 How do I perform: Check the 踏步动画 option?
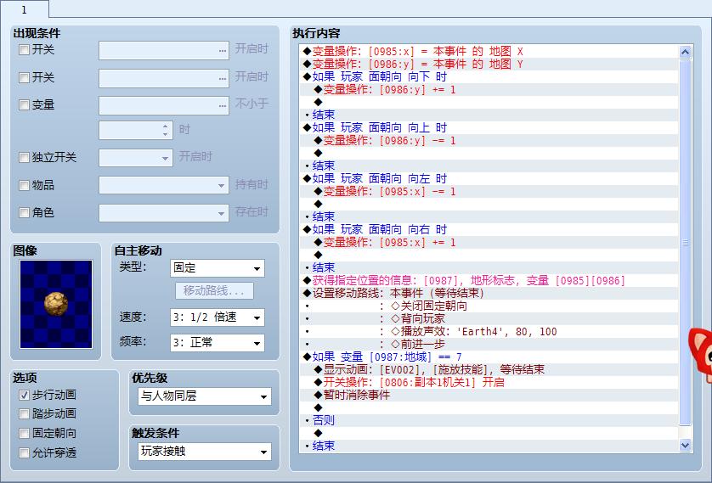[x=24, y=413]
